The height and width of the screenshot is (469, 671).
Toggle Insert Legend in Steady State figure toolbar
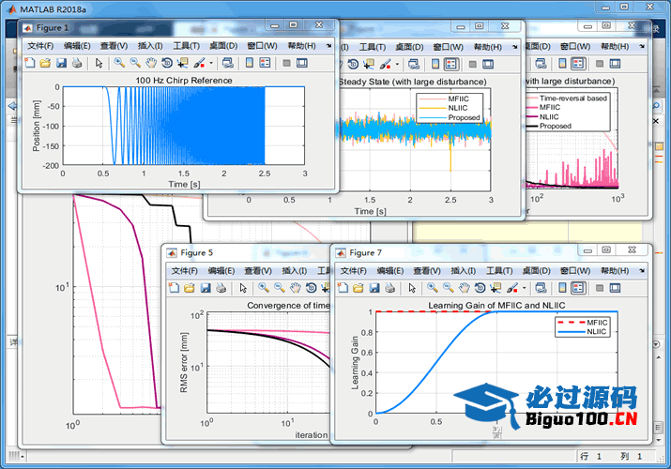point(451,64)
